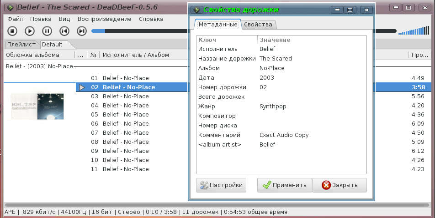
Task: Click the Настройки button
Action: pyautogui.click(x=221, y=185)
